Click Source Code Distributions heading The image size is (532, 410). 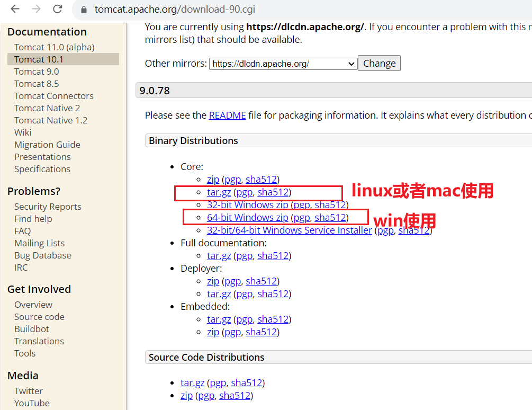(206, 358)
